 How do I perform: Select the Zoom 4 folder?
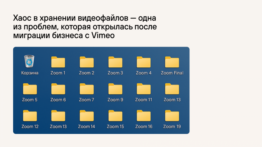click(x=144, y=62)
